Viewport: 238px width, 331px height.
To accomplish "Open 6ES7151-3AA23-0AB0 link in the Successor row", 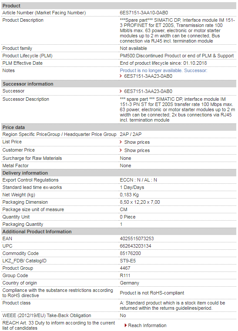I will pyautogui.click(x=148, y=91).
